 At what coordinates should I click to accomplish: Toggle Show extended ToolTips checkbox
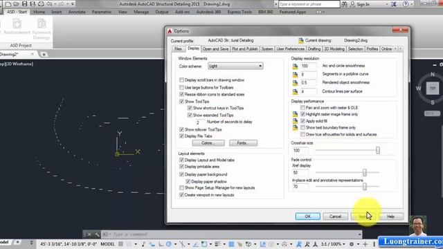click(x=190, y=116)
